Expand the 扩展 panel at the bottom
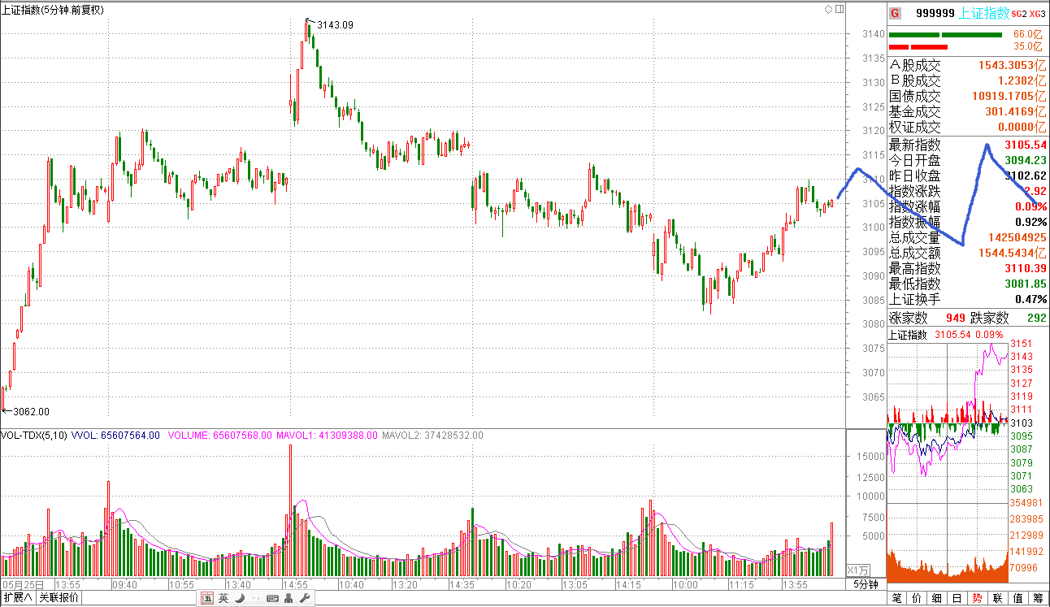The height and width of the screenshot is (607, 1050). pyautogui.click(x=17, y=598)
